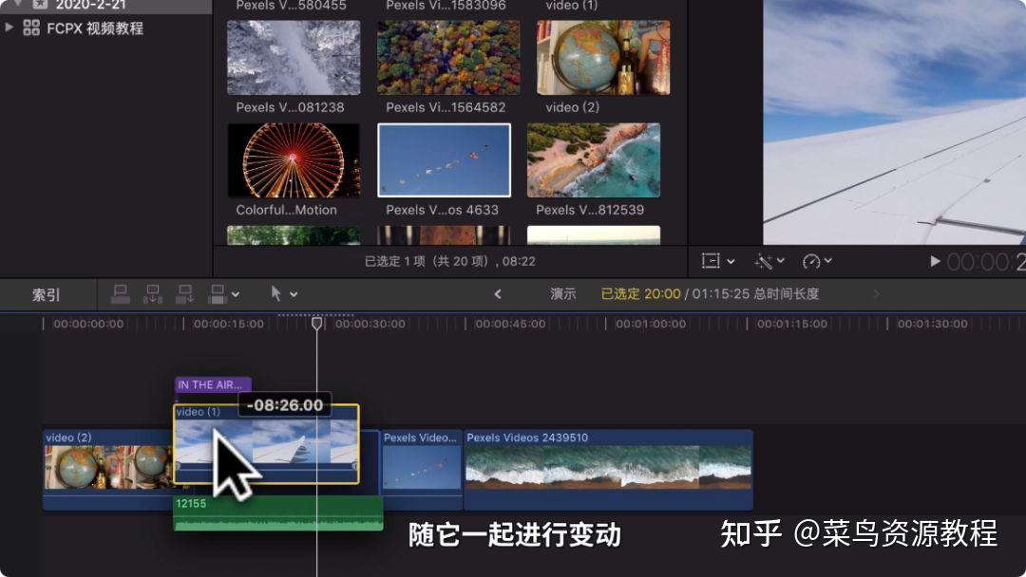Click the overwrite clip edit icon
This screenshot has width=1026, height=577.
218,295
